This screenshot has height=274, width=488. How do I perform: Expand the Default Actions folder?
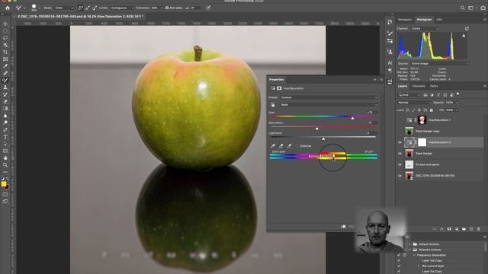pos(410,244)
